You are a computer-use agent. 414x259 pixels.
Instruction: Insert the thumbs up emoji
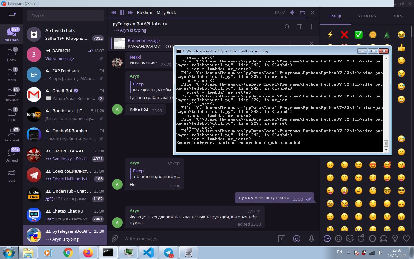[x=401, y=48]
